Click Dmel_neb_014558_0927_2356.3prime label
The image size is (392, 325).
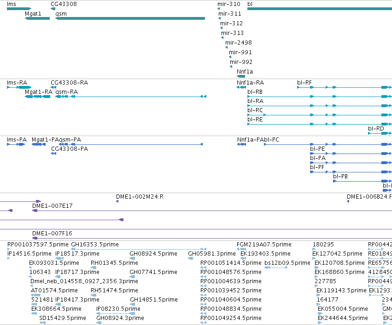coord(84,281)
